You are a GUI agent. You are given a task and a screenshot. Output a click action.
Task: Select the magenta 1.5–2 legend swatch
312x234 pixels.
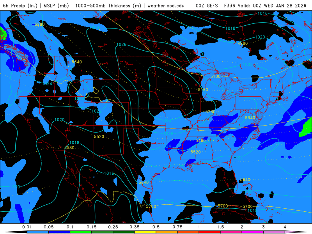231,232
